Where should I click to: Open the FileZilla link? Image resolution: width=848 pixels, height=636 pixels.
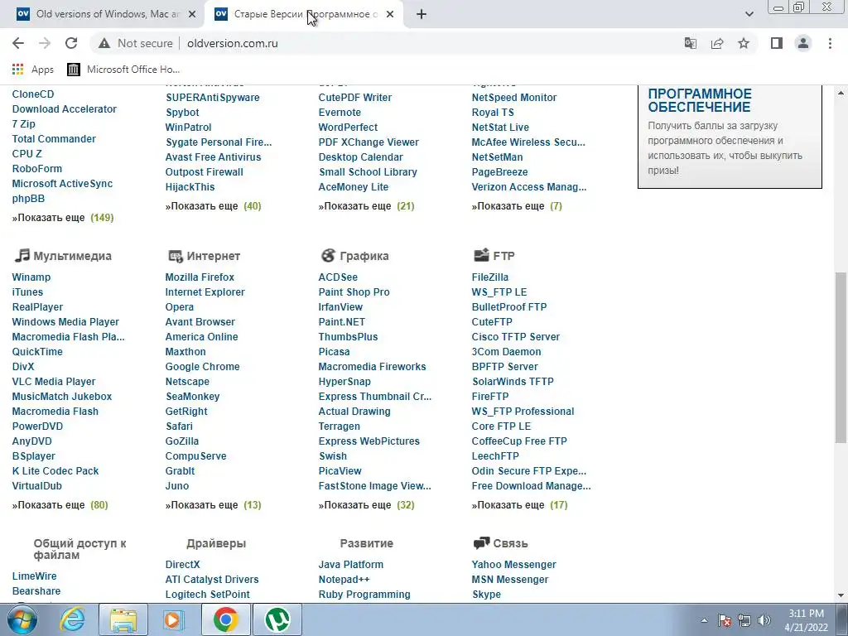(x=490, y=277)
